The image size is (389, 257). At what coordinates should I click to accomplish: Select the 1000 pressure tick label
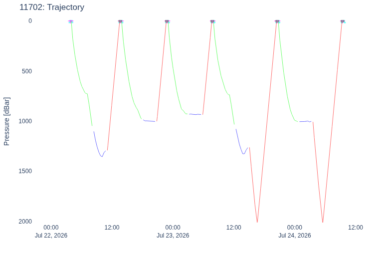pyautogui.click(x=25, y=121)
